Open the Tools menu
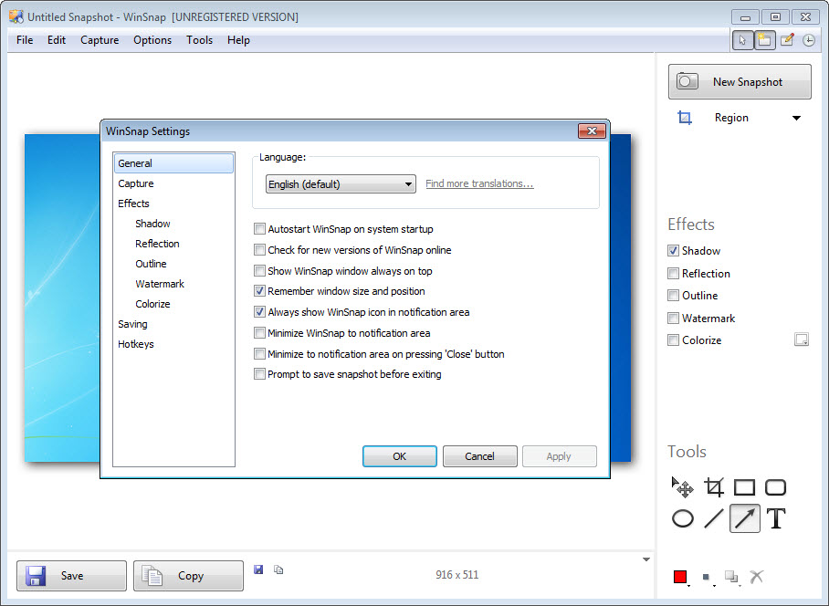 (199, 40)
